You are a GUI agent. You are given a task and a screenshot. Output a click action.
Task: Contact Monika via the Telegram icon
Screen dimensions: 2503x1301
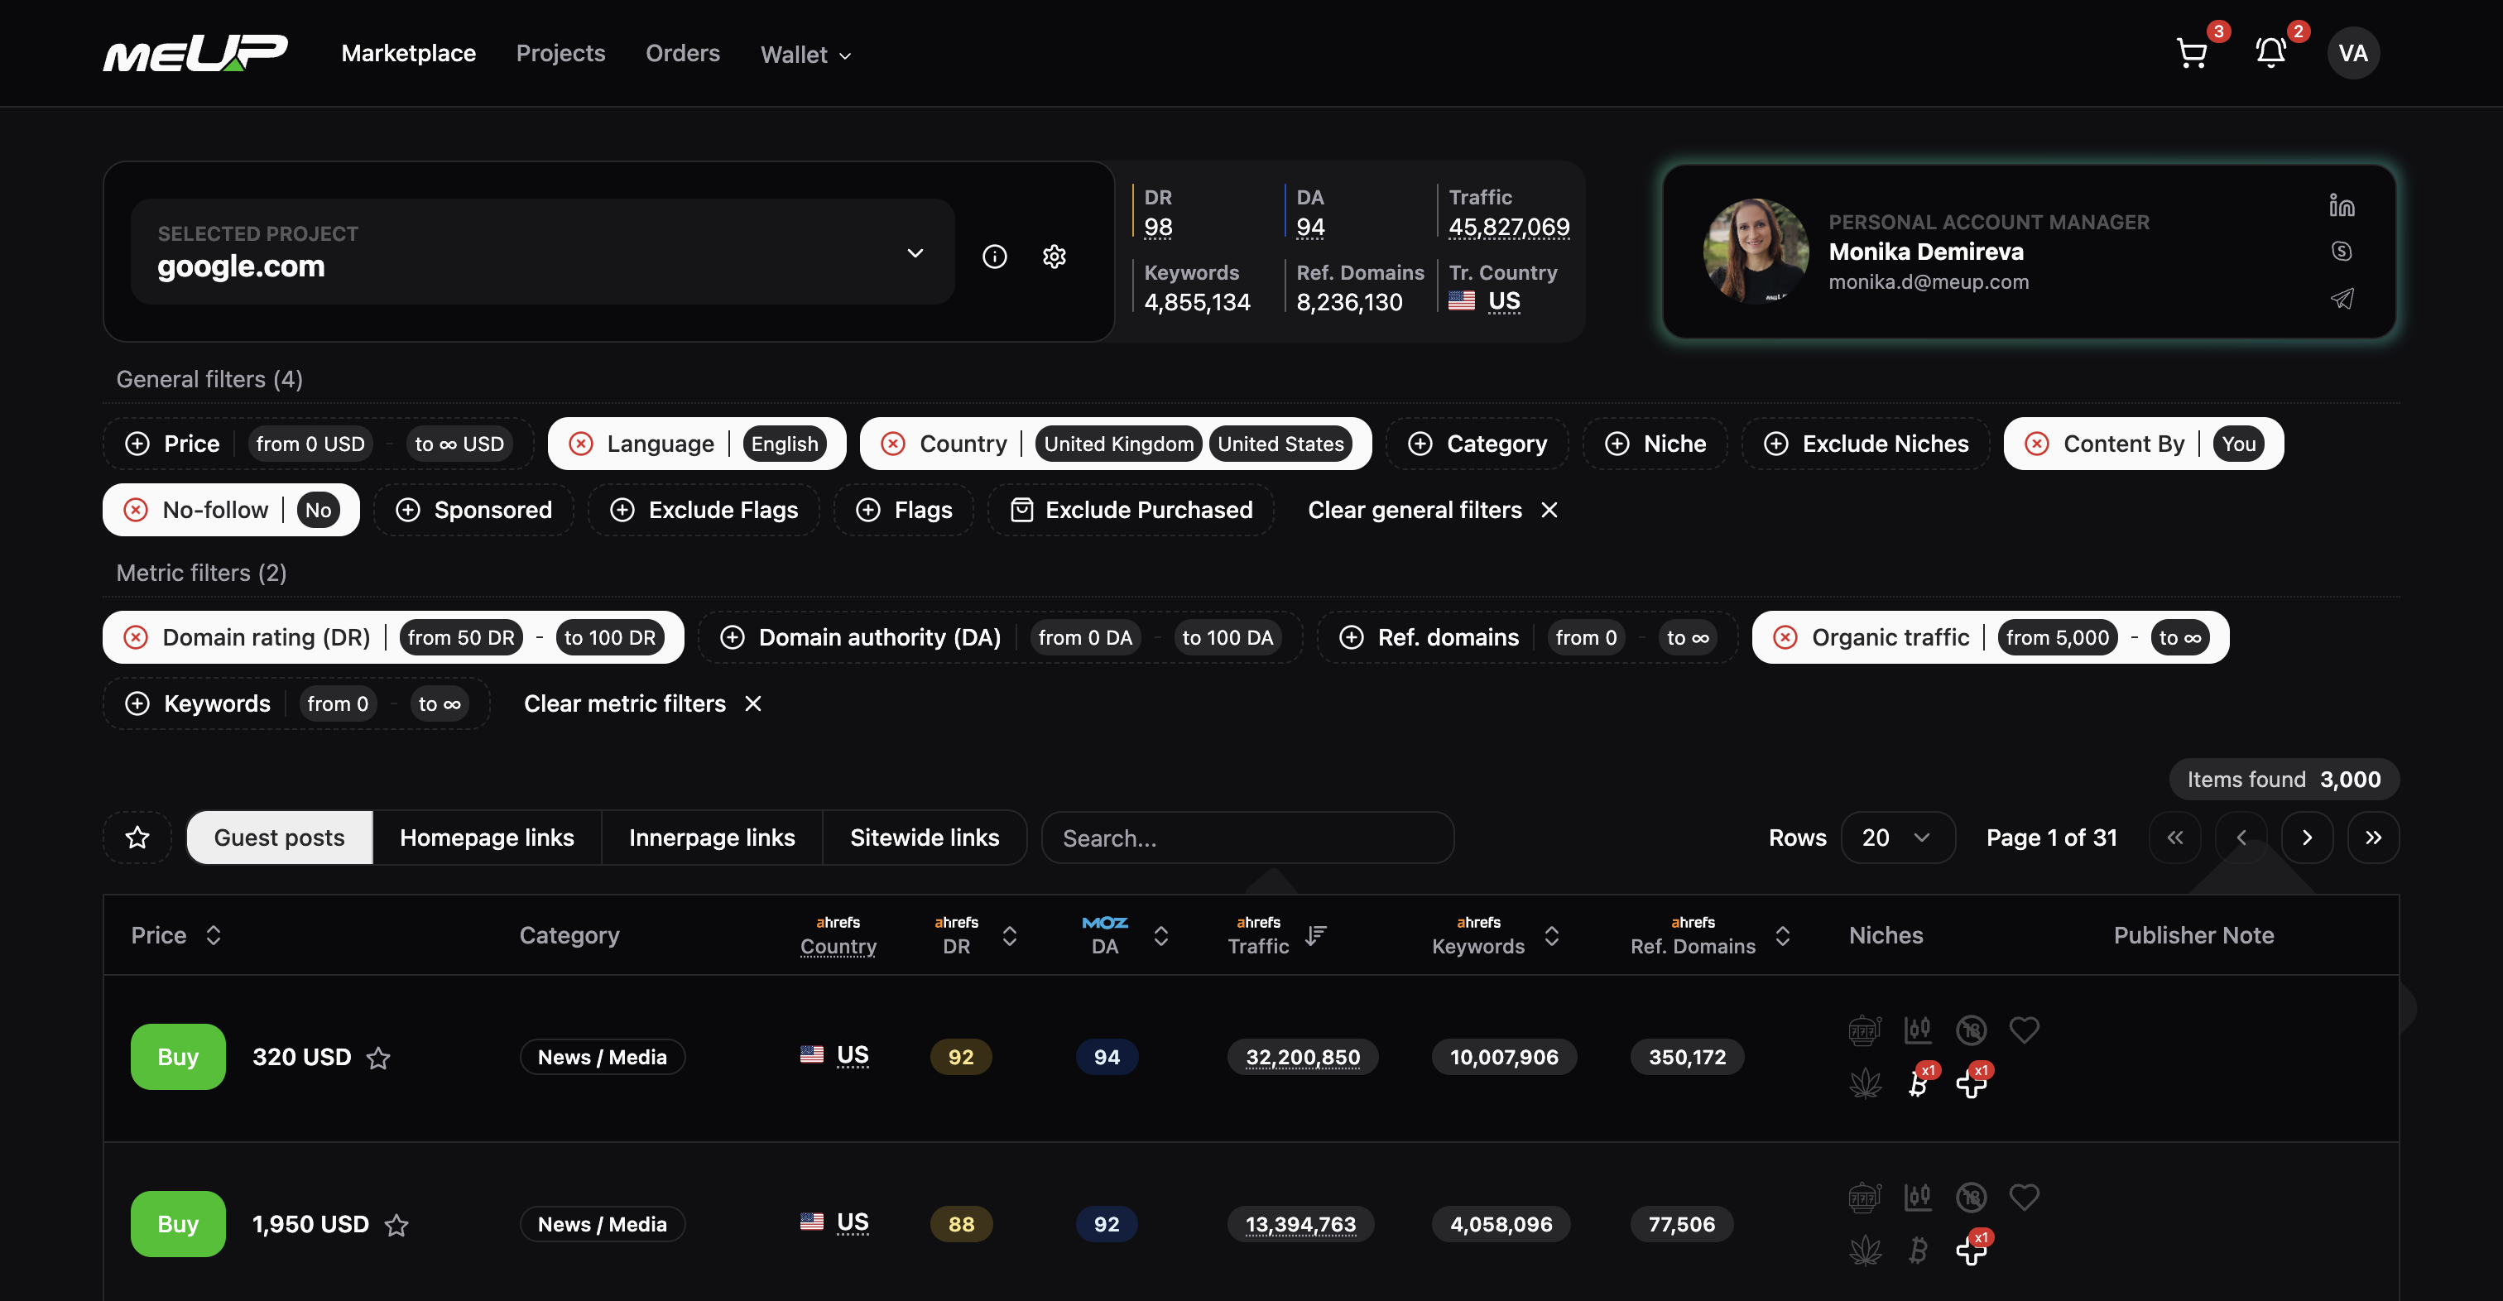coord(2342,298)
